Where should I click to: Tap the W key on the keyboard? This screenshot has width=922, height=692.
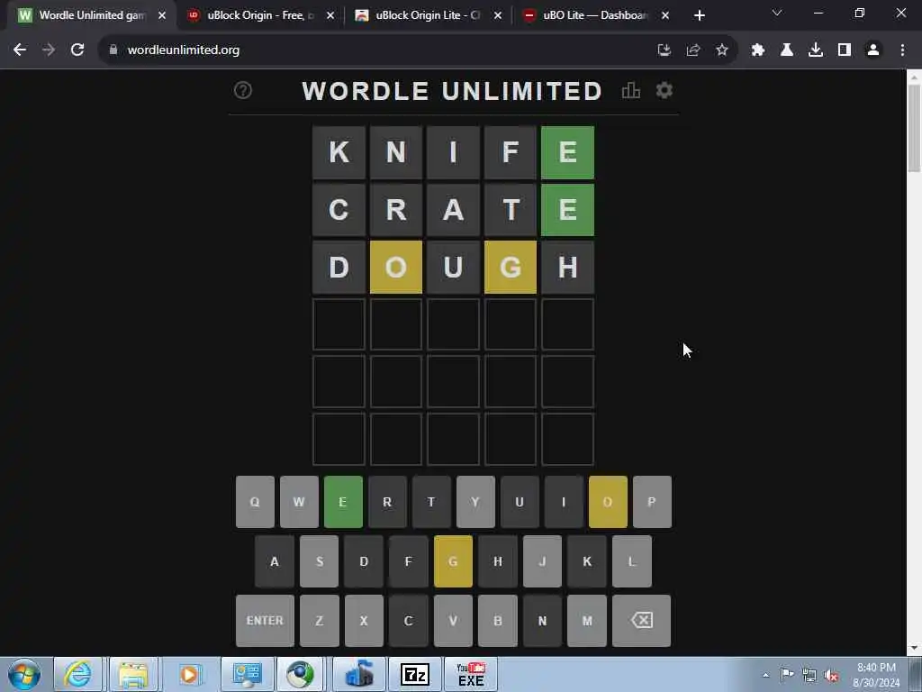point(299,502)
